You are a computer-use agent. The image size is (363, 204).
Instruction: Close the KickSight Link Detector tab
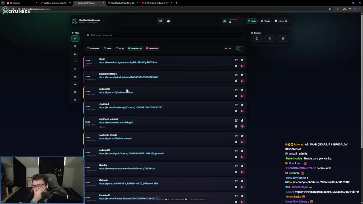click(x=104, y=3)
